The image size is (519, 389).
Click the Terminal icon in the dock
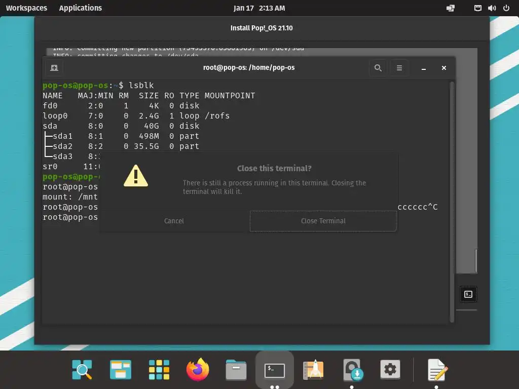click(x=274, y=370)
